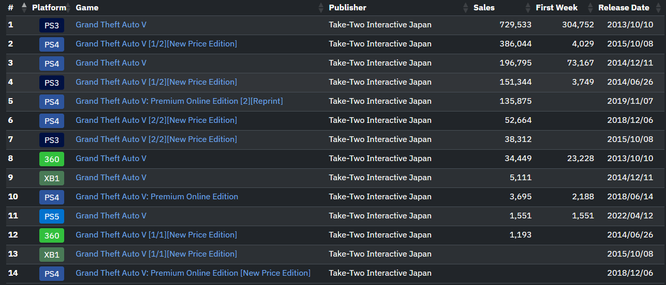Screen dimensions: 666x285
Task: Click the PS4 badge in row 5
Action: click(52, 102)
